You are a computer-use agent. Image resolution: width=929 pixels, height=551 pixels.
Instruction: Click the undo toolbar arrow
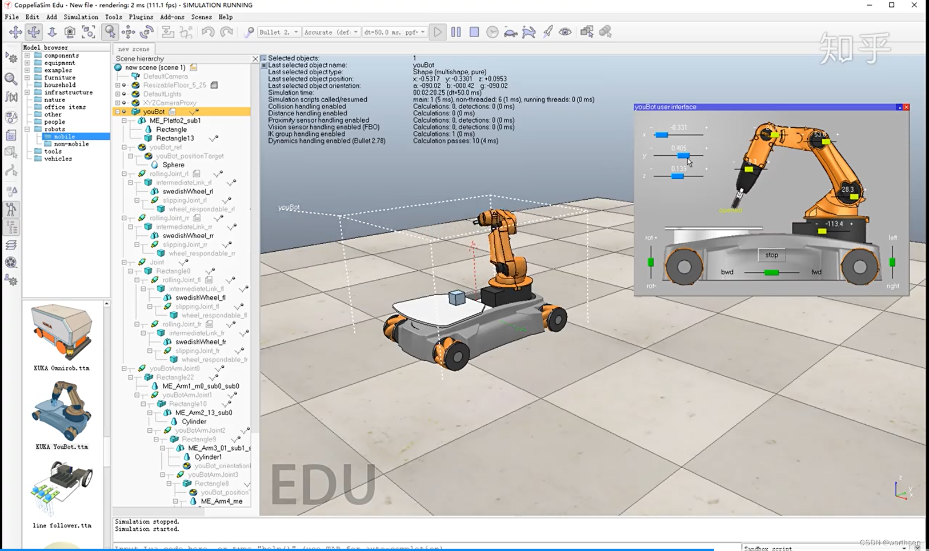point(208,32)
